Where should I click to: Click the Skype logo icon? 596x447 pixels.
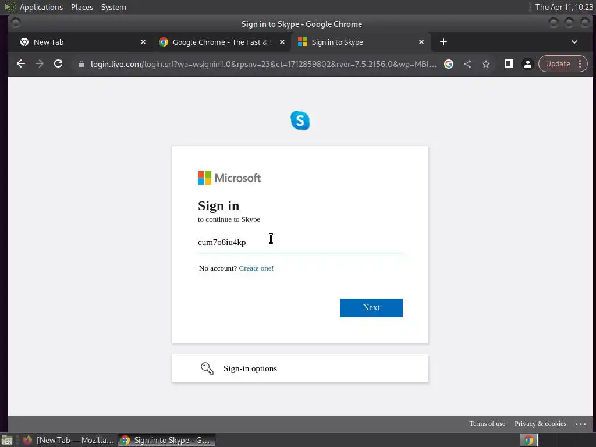[300, 120]
